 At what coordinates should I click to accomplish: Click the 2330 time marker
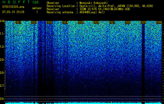(159, 22)
